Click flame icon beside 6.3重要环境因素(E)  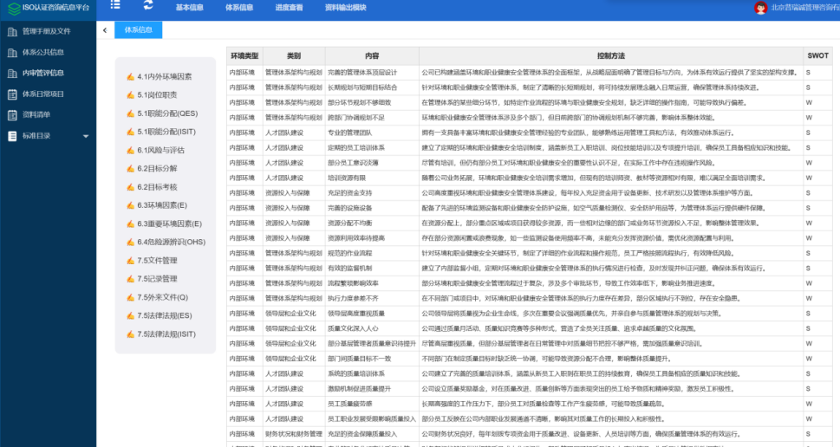130,223
